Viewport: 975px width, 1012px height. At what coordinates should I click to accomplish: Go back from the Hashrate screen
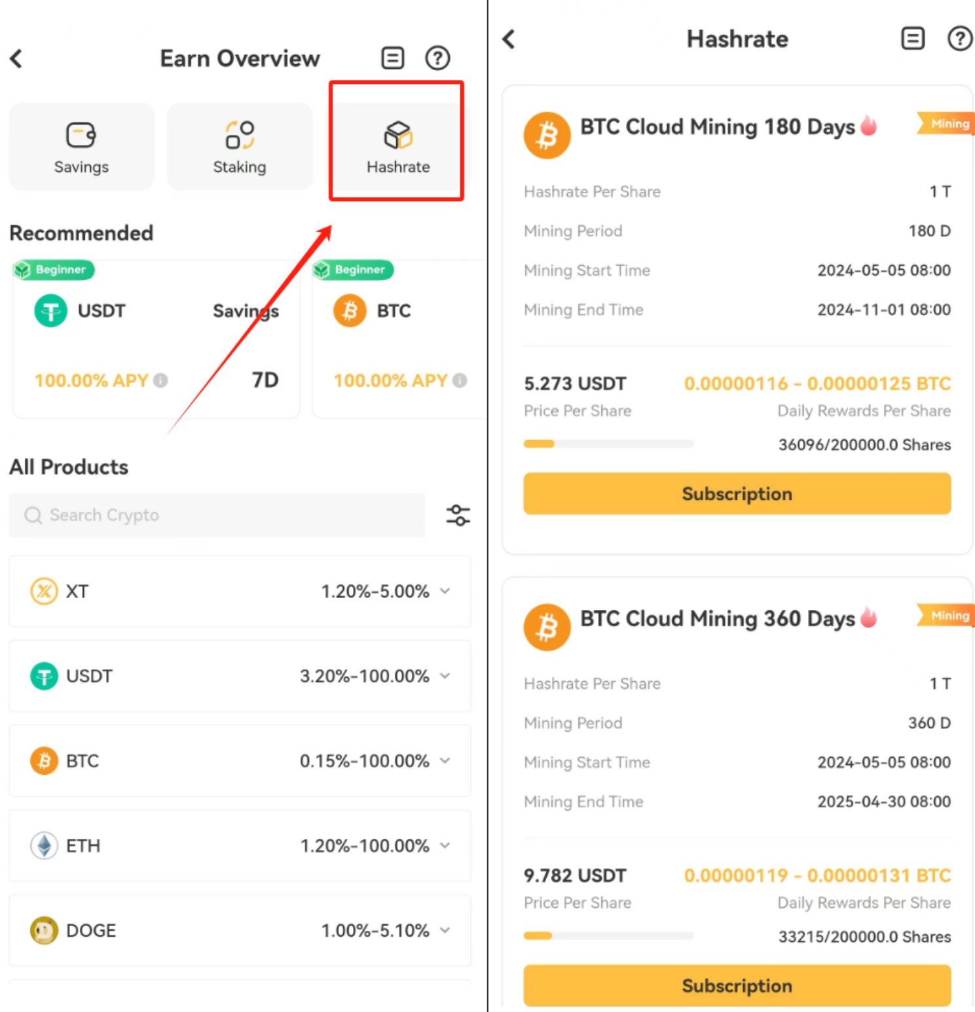click(x=509, y=39)
